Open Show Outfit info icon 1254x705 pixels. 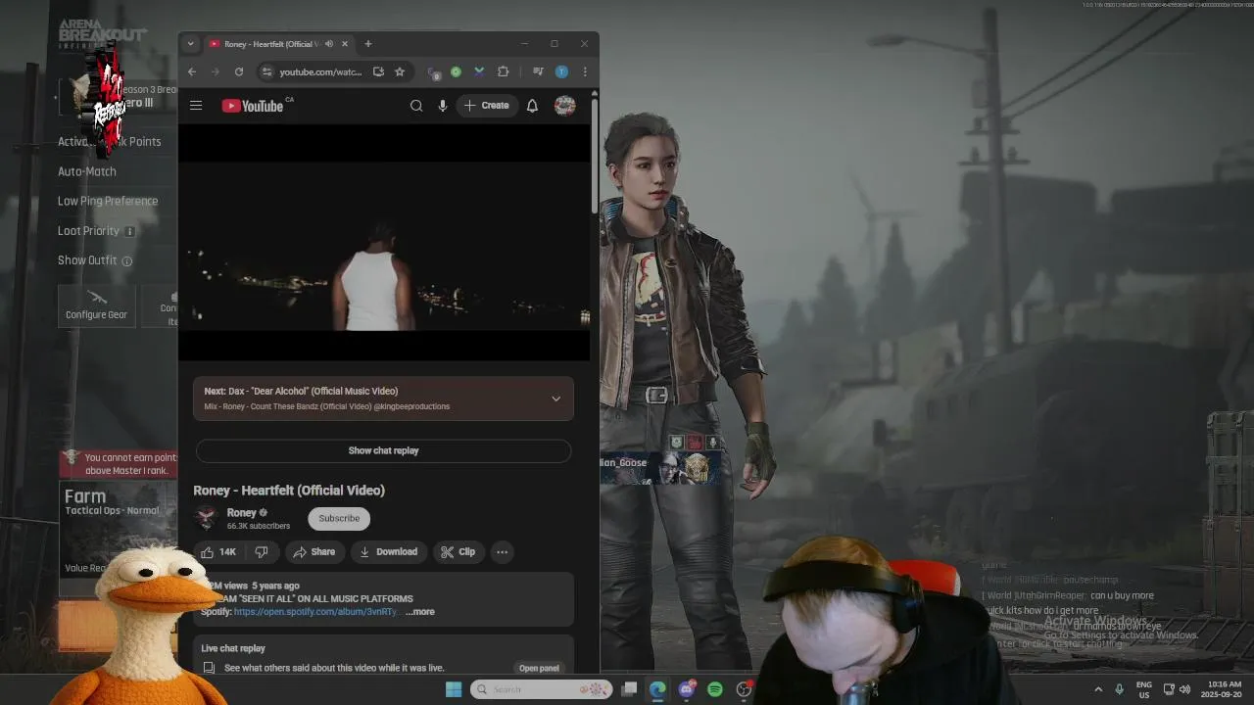pos(126,261)
